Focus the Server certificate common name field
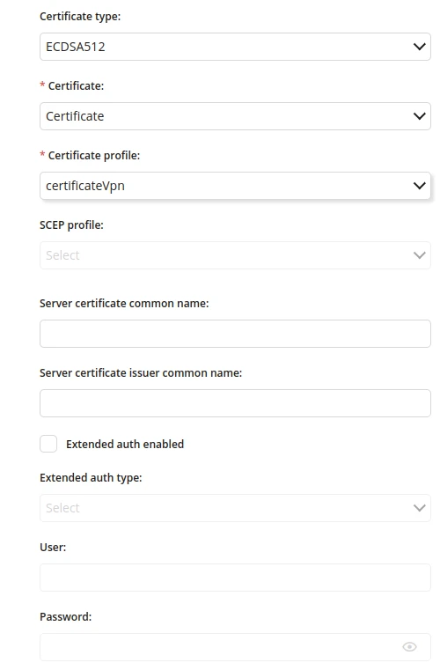 [x=235, y=334]
